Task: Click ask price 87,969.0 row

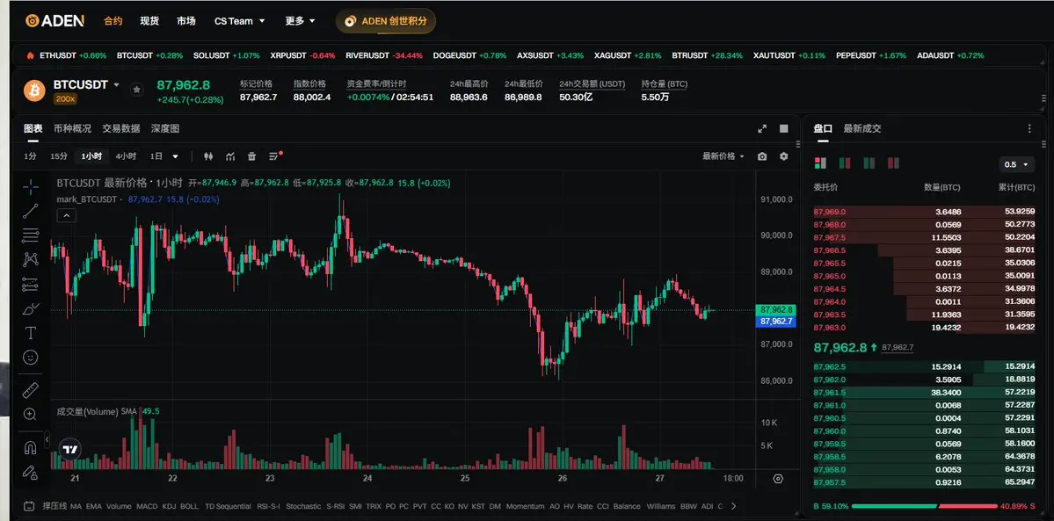Action: click(924, 211)
